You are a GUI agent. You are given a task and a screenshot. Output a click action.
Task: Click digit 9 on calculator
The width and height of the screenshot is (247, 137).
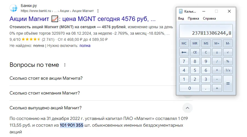click(x=206, y=61)
